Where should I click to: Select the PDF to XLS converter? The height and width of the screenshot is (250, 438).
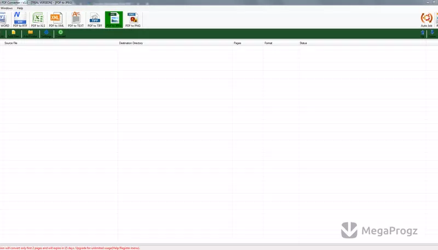click(x=38, y=20)
